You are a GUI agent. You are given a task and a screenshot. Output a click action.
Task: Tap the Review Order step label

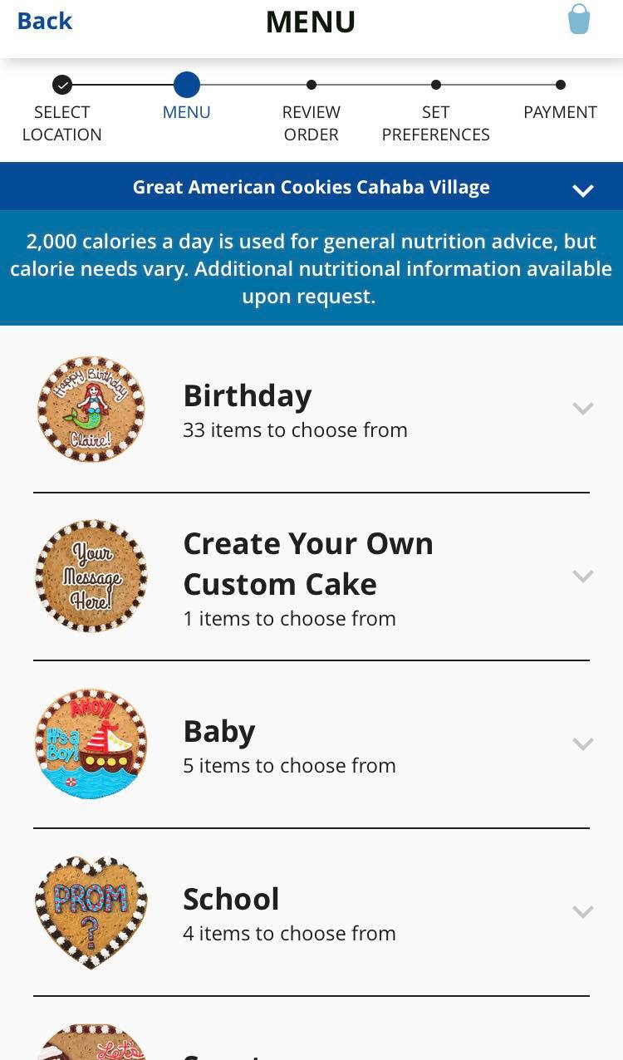(x=311, y=123)
